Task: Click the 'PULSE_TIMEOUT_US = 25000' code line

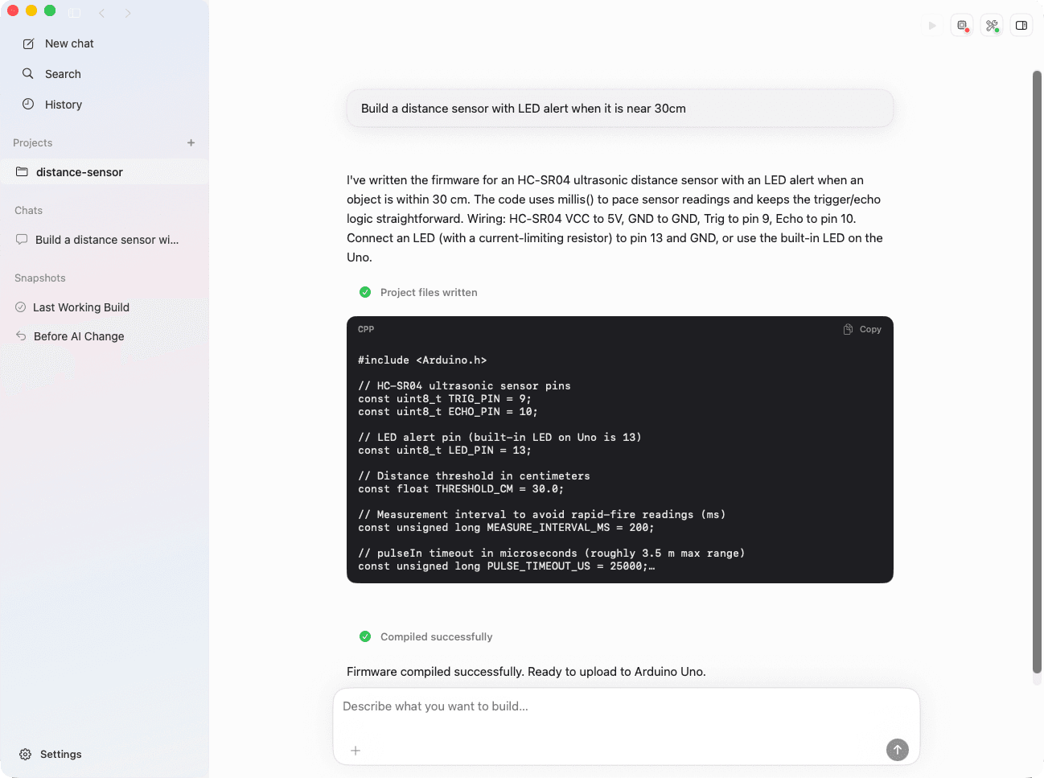Action: point(506,566)
